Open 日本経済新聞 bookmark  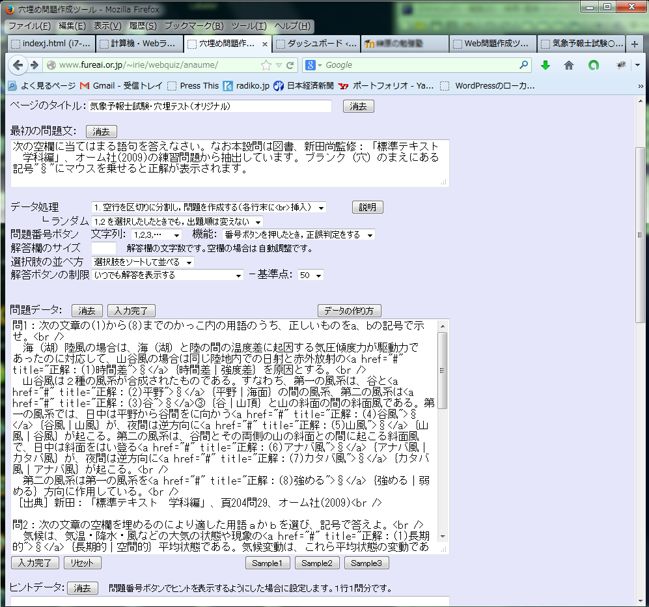tap(304, 86)
